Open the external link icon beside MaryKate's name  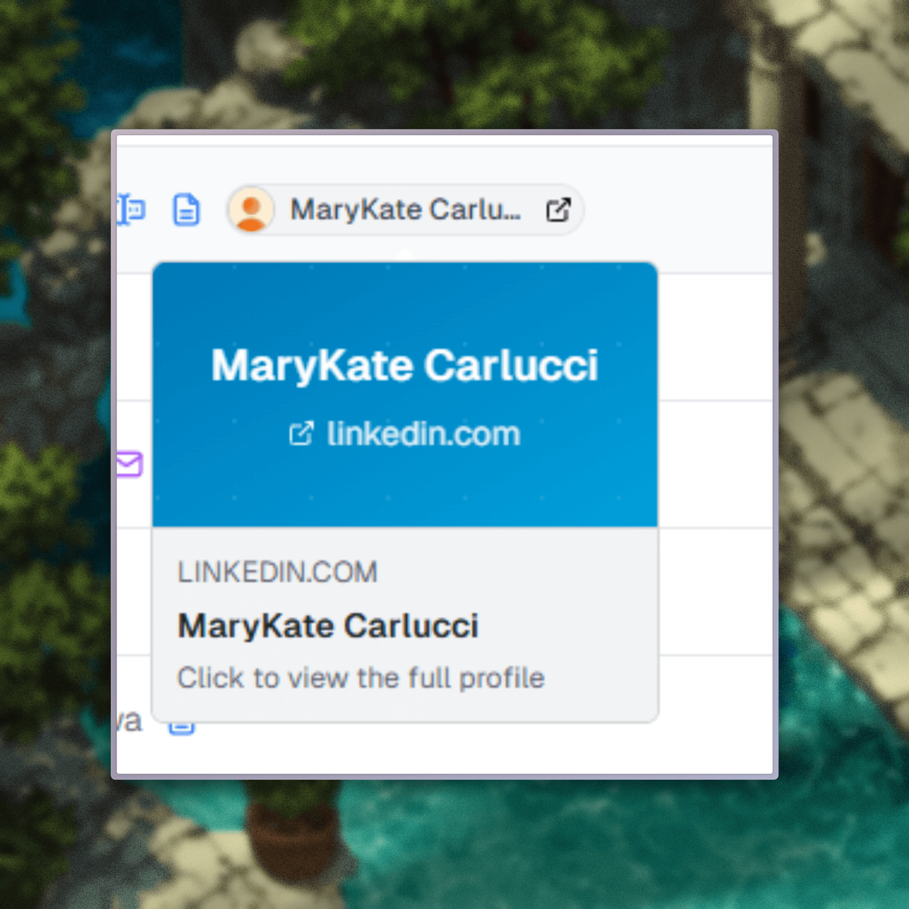coord(559,210)
